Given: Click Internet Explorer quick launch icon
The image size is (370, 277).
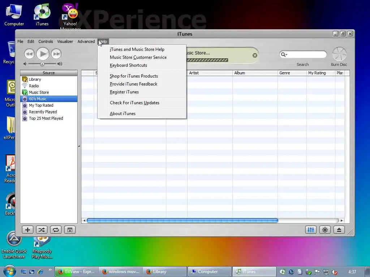Looking at the screenshot, I should 40,272.
